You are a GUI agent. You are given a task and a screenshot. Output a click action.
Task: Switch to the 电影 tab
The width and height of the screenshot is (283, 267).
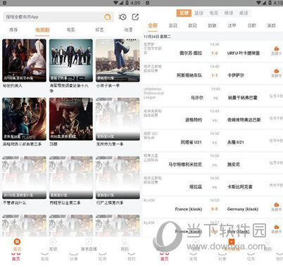click(x=70, y=30)
